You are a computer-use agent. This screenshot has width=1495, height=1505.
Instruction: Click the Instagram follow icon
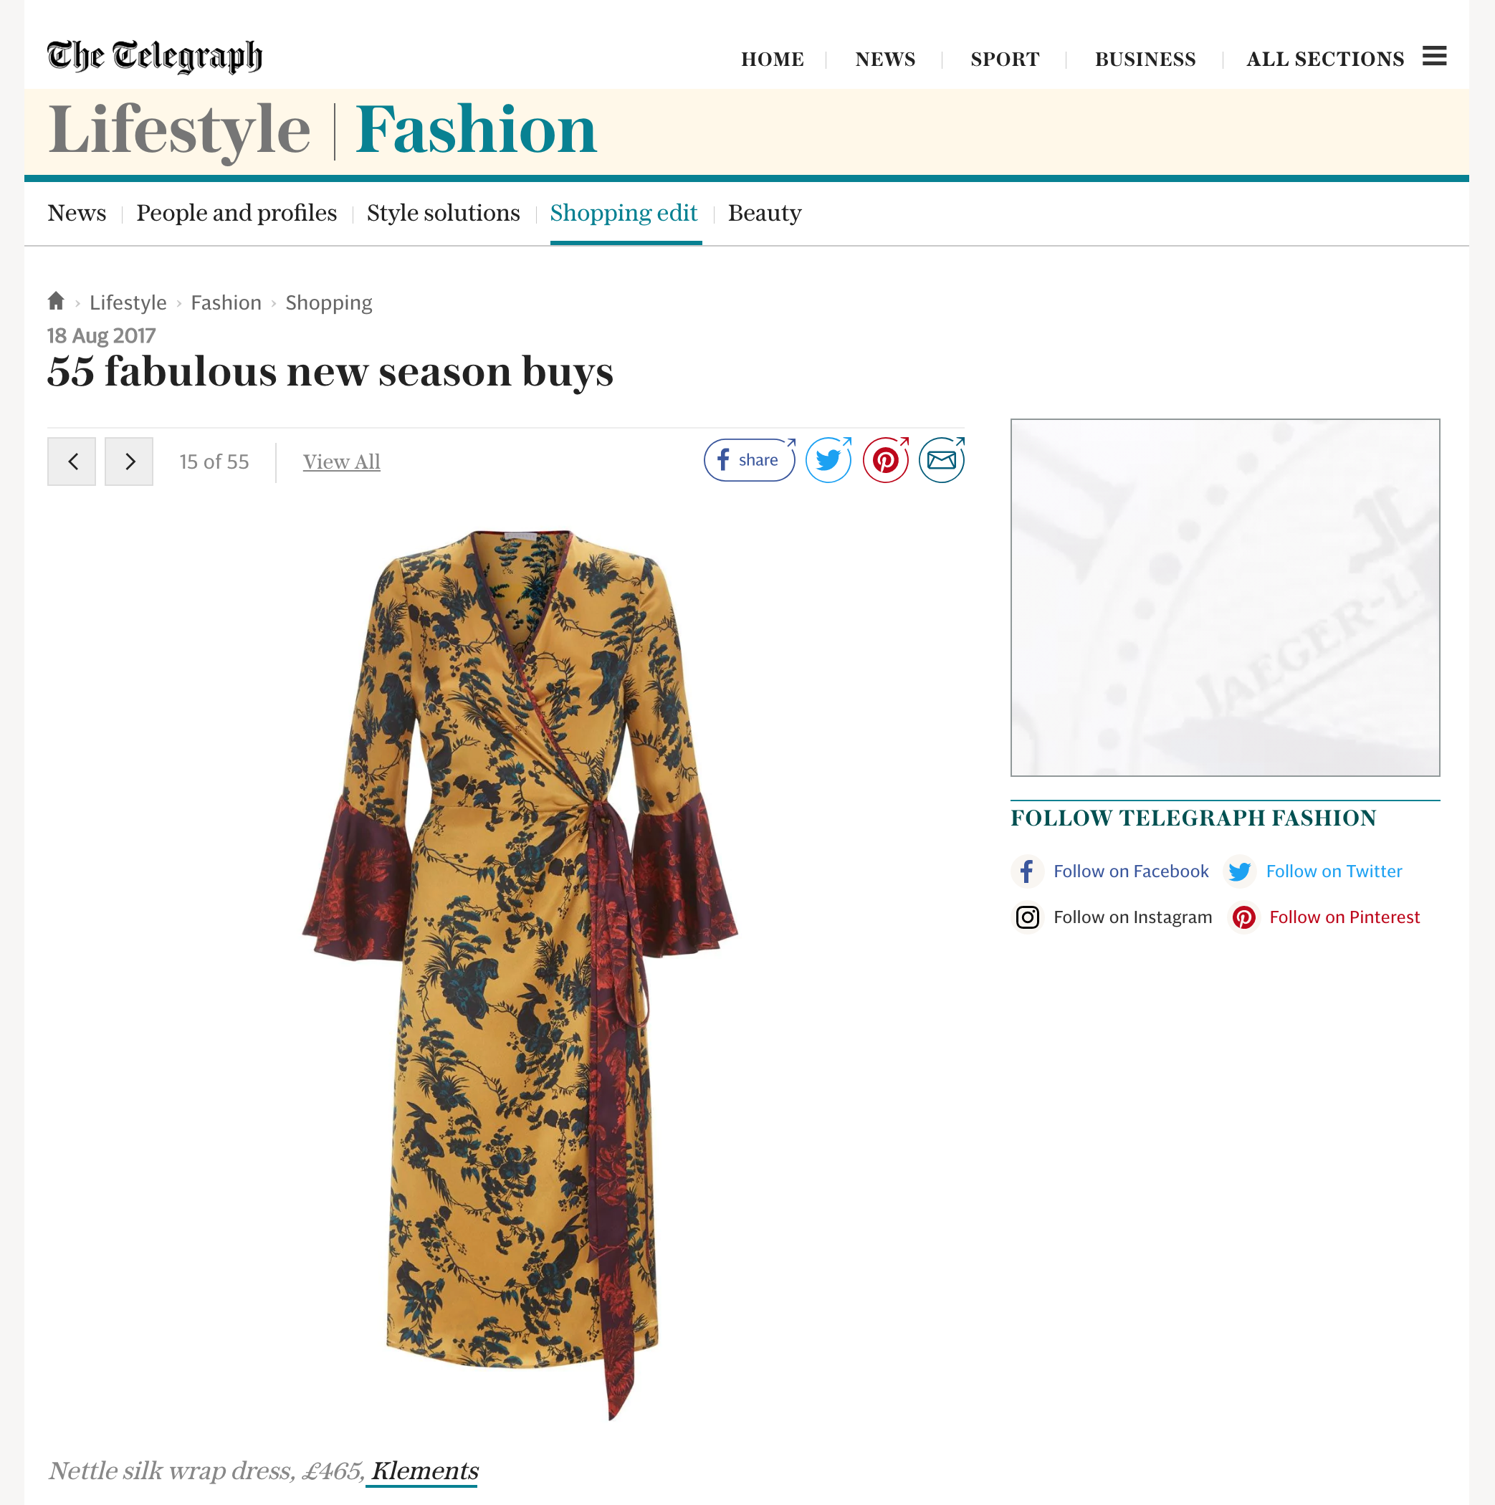pyautogui.click(x=1028, y=917)
